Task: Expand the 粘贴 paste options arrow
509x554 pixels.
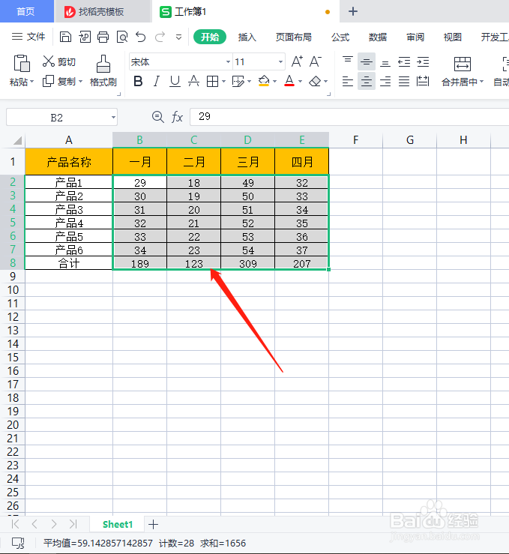Action: [32, 82]
